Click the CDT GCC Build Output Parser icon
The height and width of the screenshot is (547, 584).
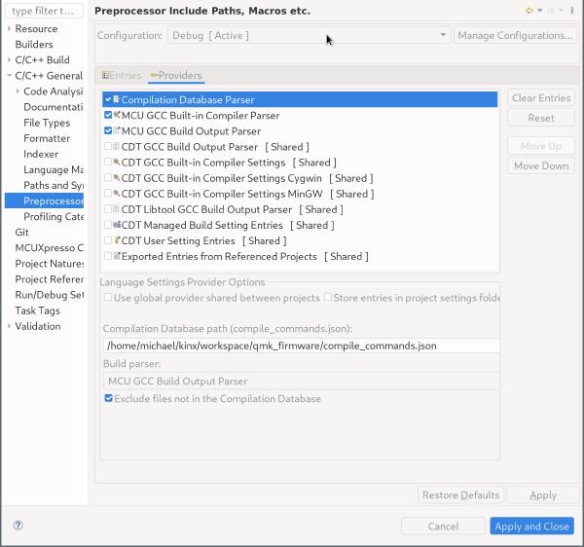(116, 146)
